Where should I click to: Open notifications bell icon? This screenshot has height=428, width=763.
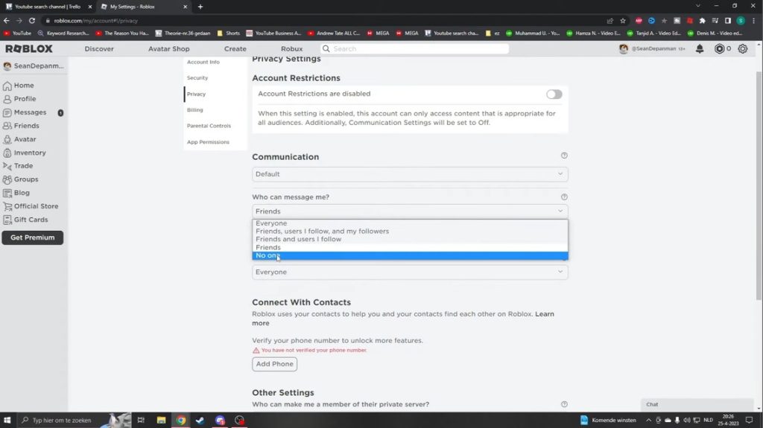pyautogui.click(x=700, y=48)
